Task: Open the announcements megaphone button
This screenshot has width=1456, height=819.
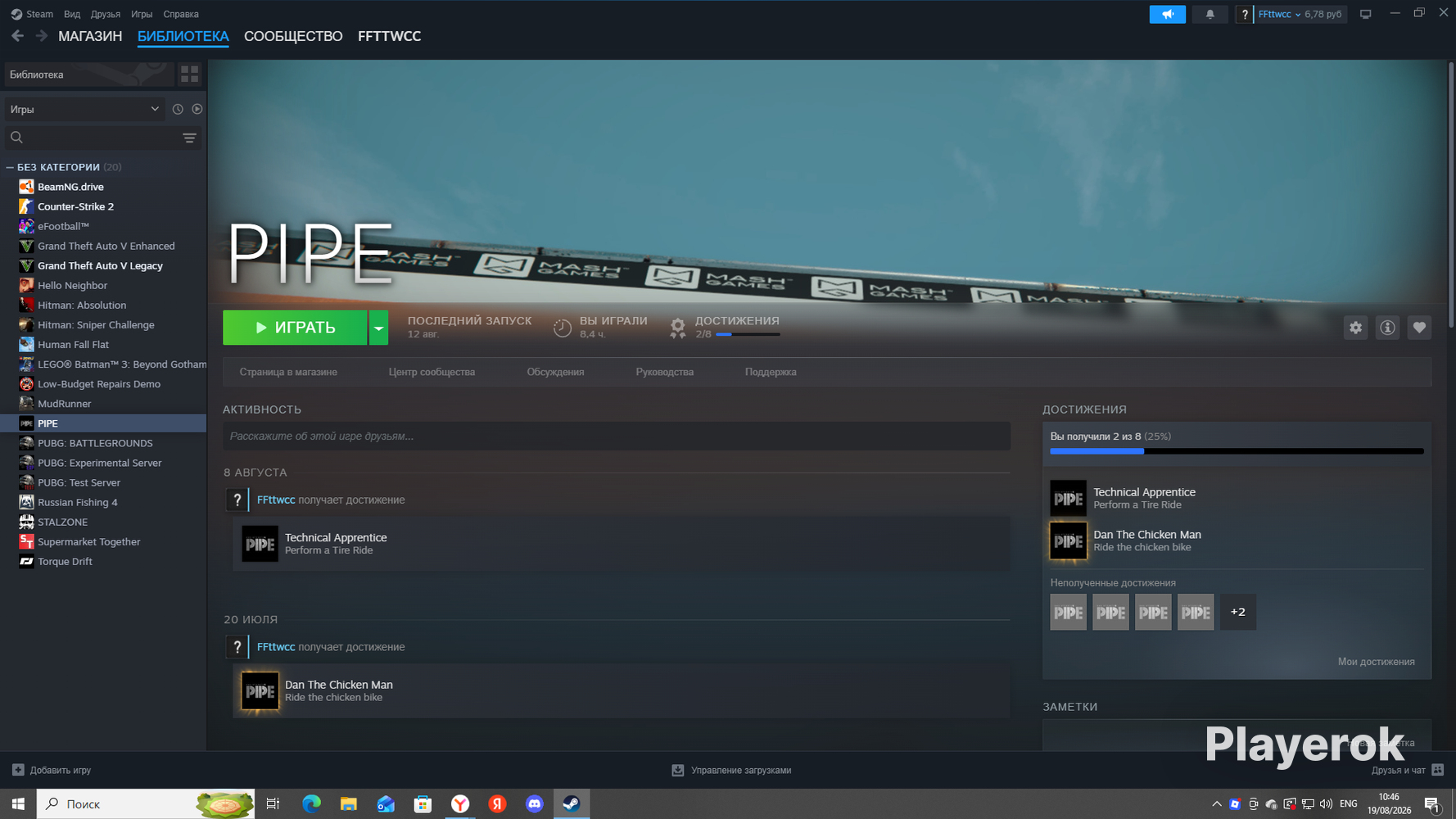Action: pyautogui.click(x=1168, y=14)
